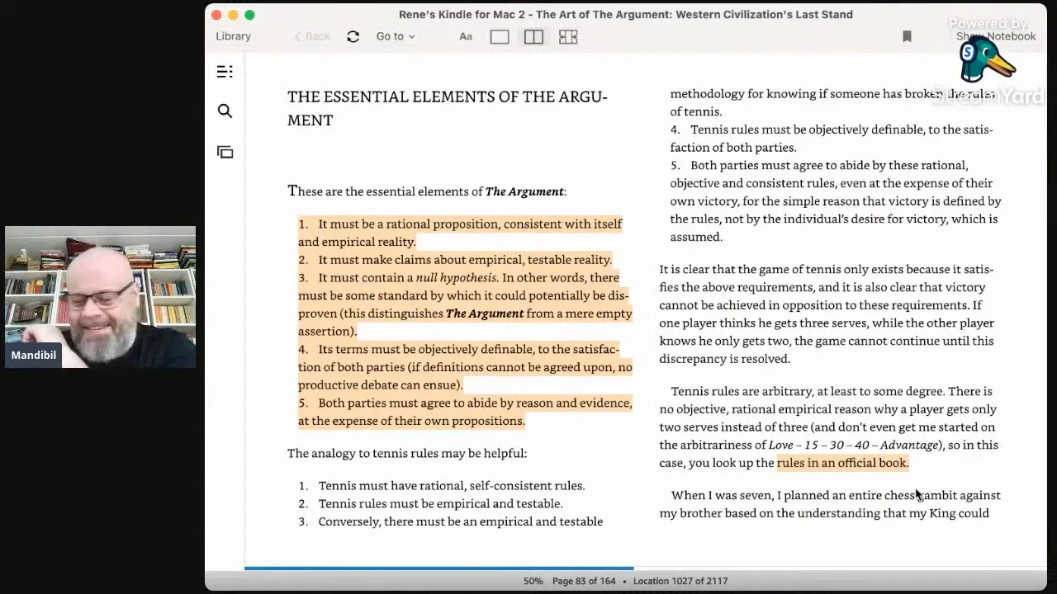Viewport: 1057px width, 594px height.
Task: Click highlighted item 'Both parties must agree to abide by reason'
Action: coord(466,412)
